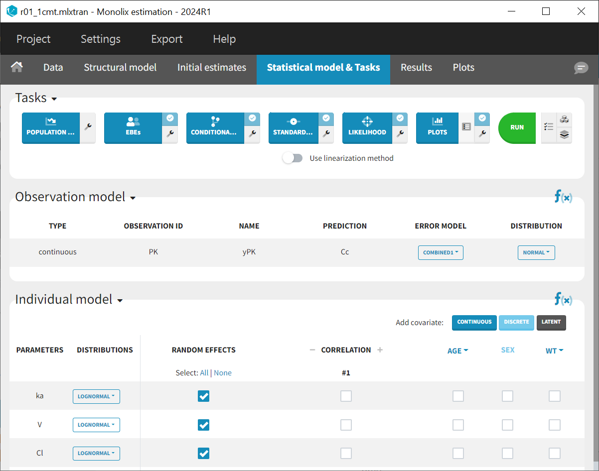Viewport: 599px width, 471px height.
Task: Enable WT covariate checkbox for V
Action: (554, 425)
